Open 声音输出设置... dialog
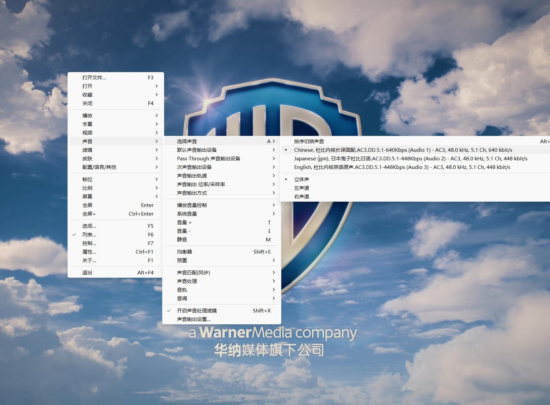 pos(222,319)
